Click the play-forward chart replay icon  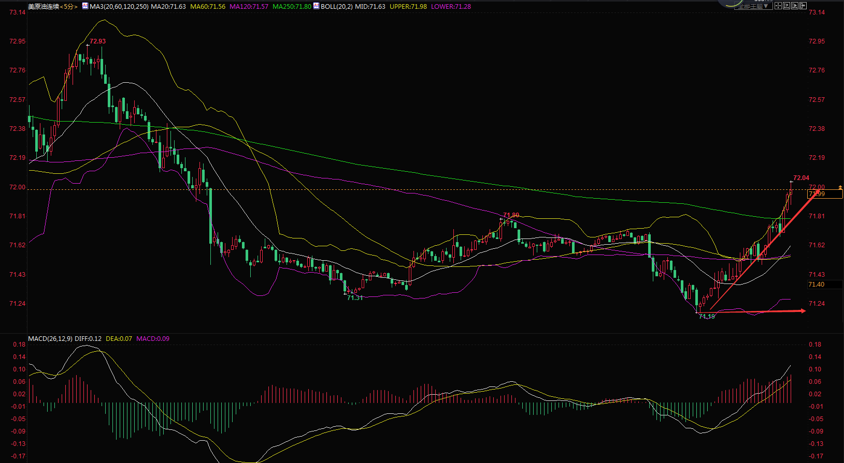point(795,6)
